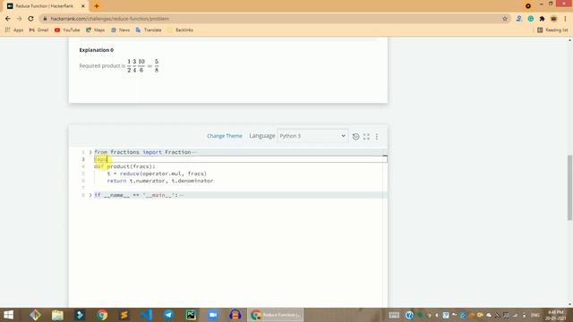Click the forward navigation arrow

[20, 19]
